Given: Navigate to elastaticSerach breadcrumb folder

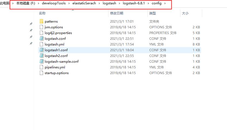Looking at the screenshot, I should point(84,3).
